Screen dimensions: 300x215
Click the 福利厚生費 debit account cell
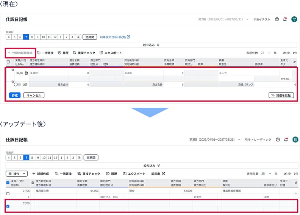pyautogui.click(x=55, y=191)
